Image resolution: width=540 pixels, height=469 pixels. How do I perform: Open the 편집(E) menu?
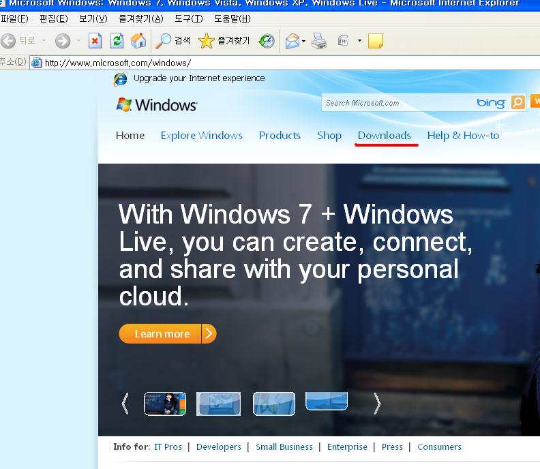[x=54, y=18]
